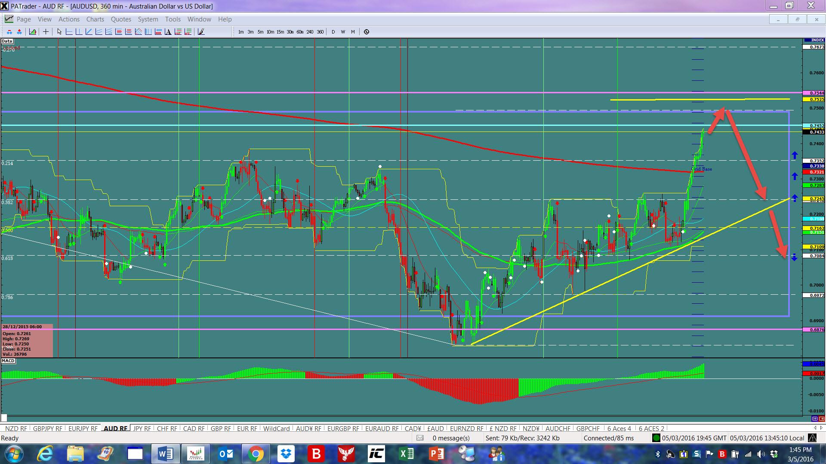Select the vertical lines tool
This screenshot has width=826, height=464.
tap(148, 32)
